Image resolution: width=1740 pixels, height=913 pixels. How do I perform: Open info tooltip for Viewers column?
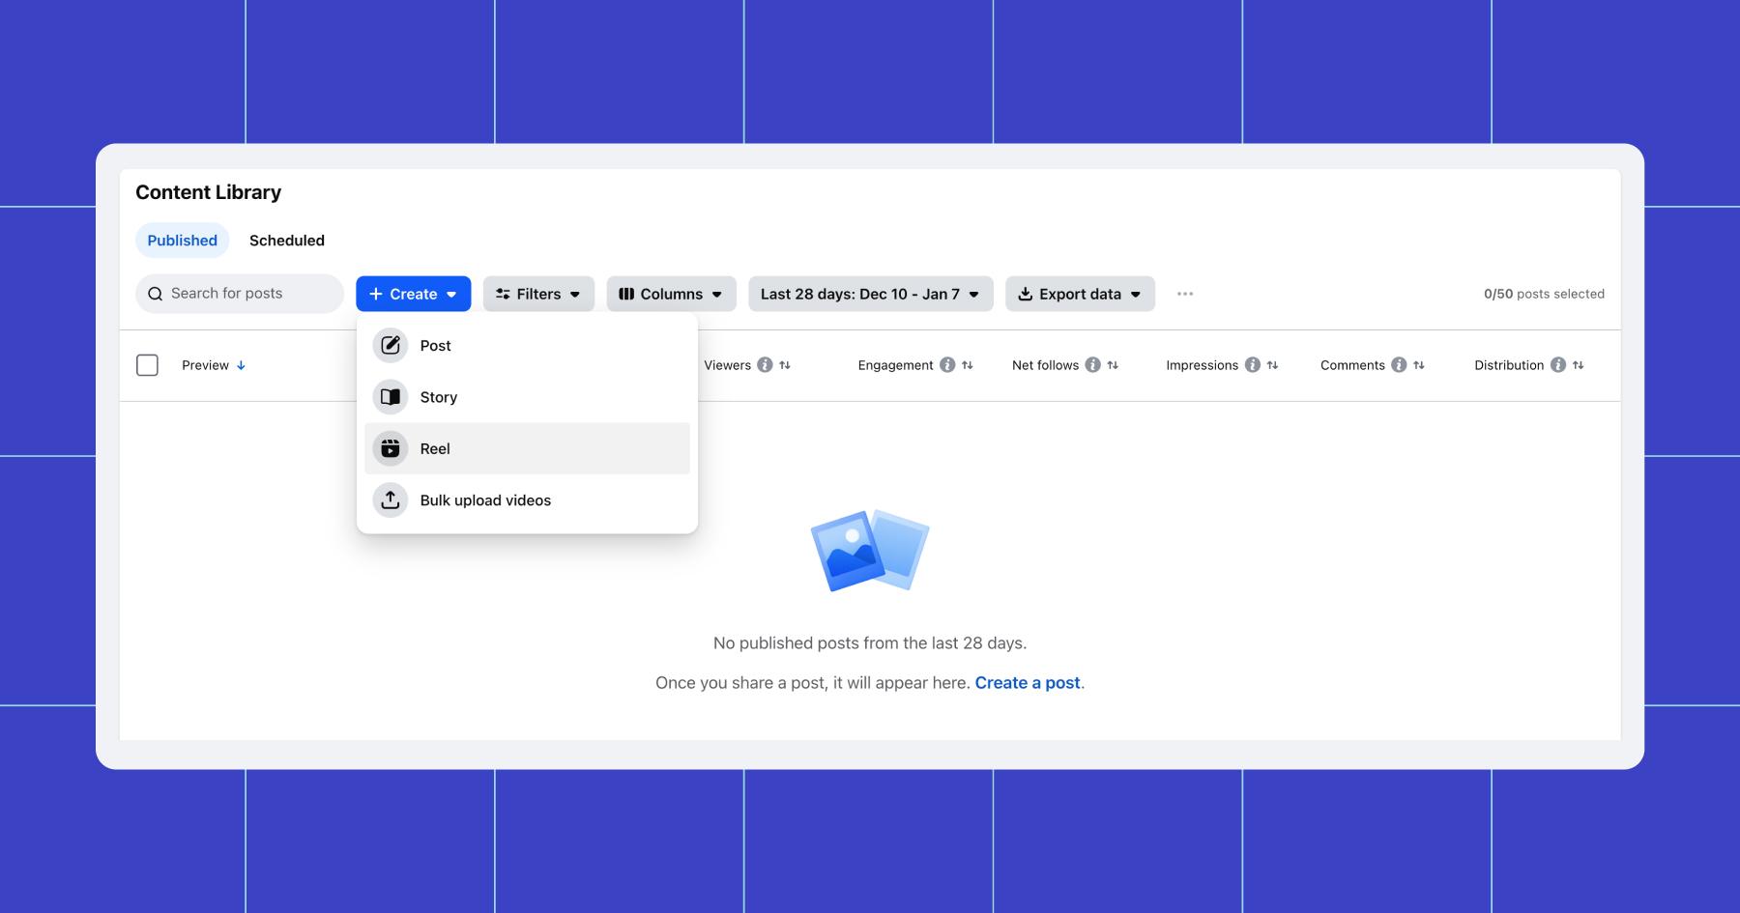tap(765, 365)
